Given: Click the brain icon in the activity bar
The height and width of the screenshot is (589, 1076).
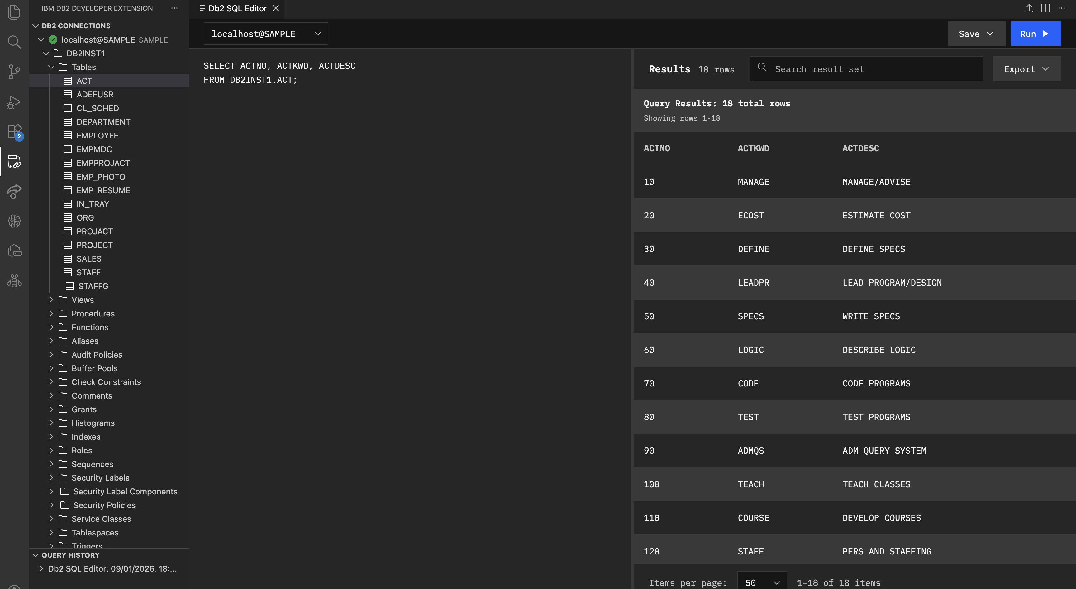Looking at the screenshot, I should (14, 221).
